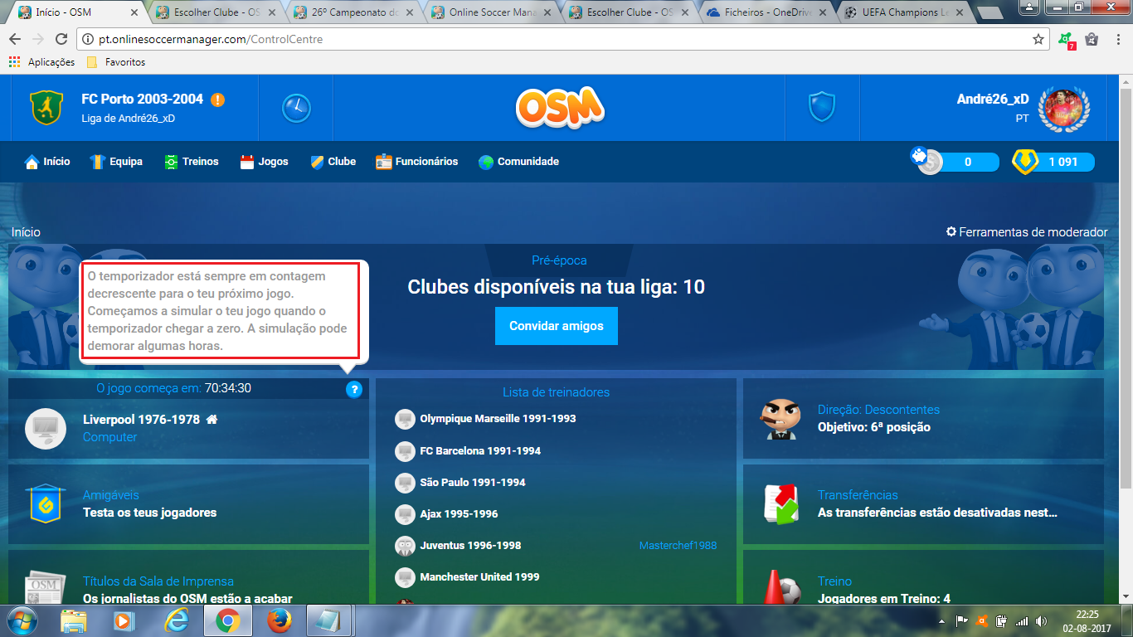Viewport: 1133px width, 637px height.
Task: Open the clock timer icon in header
Action: 296,107
